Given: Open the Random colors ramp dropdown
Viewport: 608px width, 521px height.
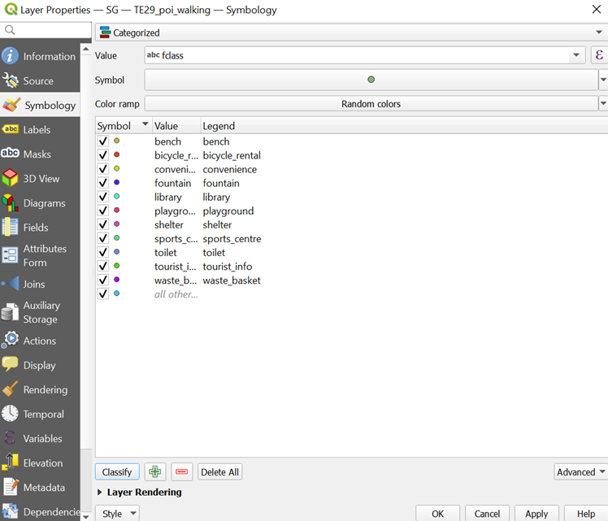Looking at the screenshot, I should pyautogui.click(x=371, y=104).
